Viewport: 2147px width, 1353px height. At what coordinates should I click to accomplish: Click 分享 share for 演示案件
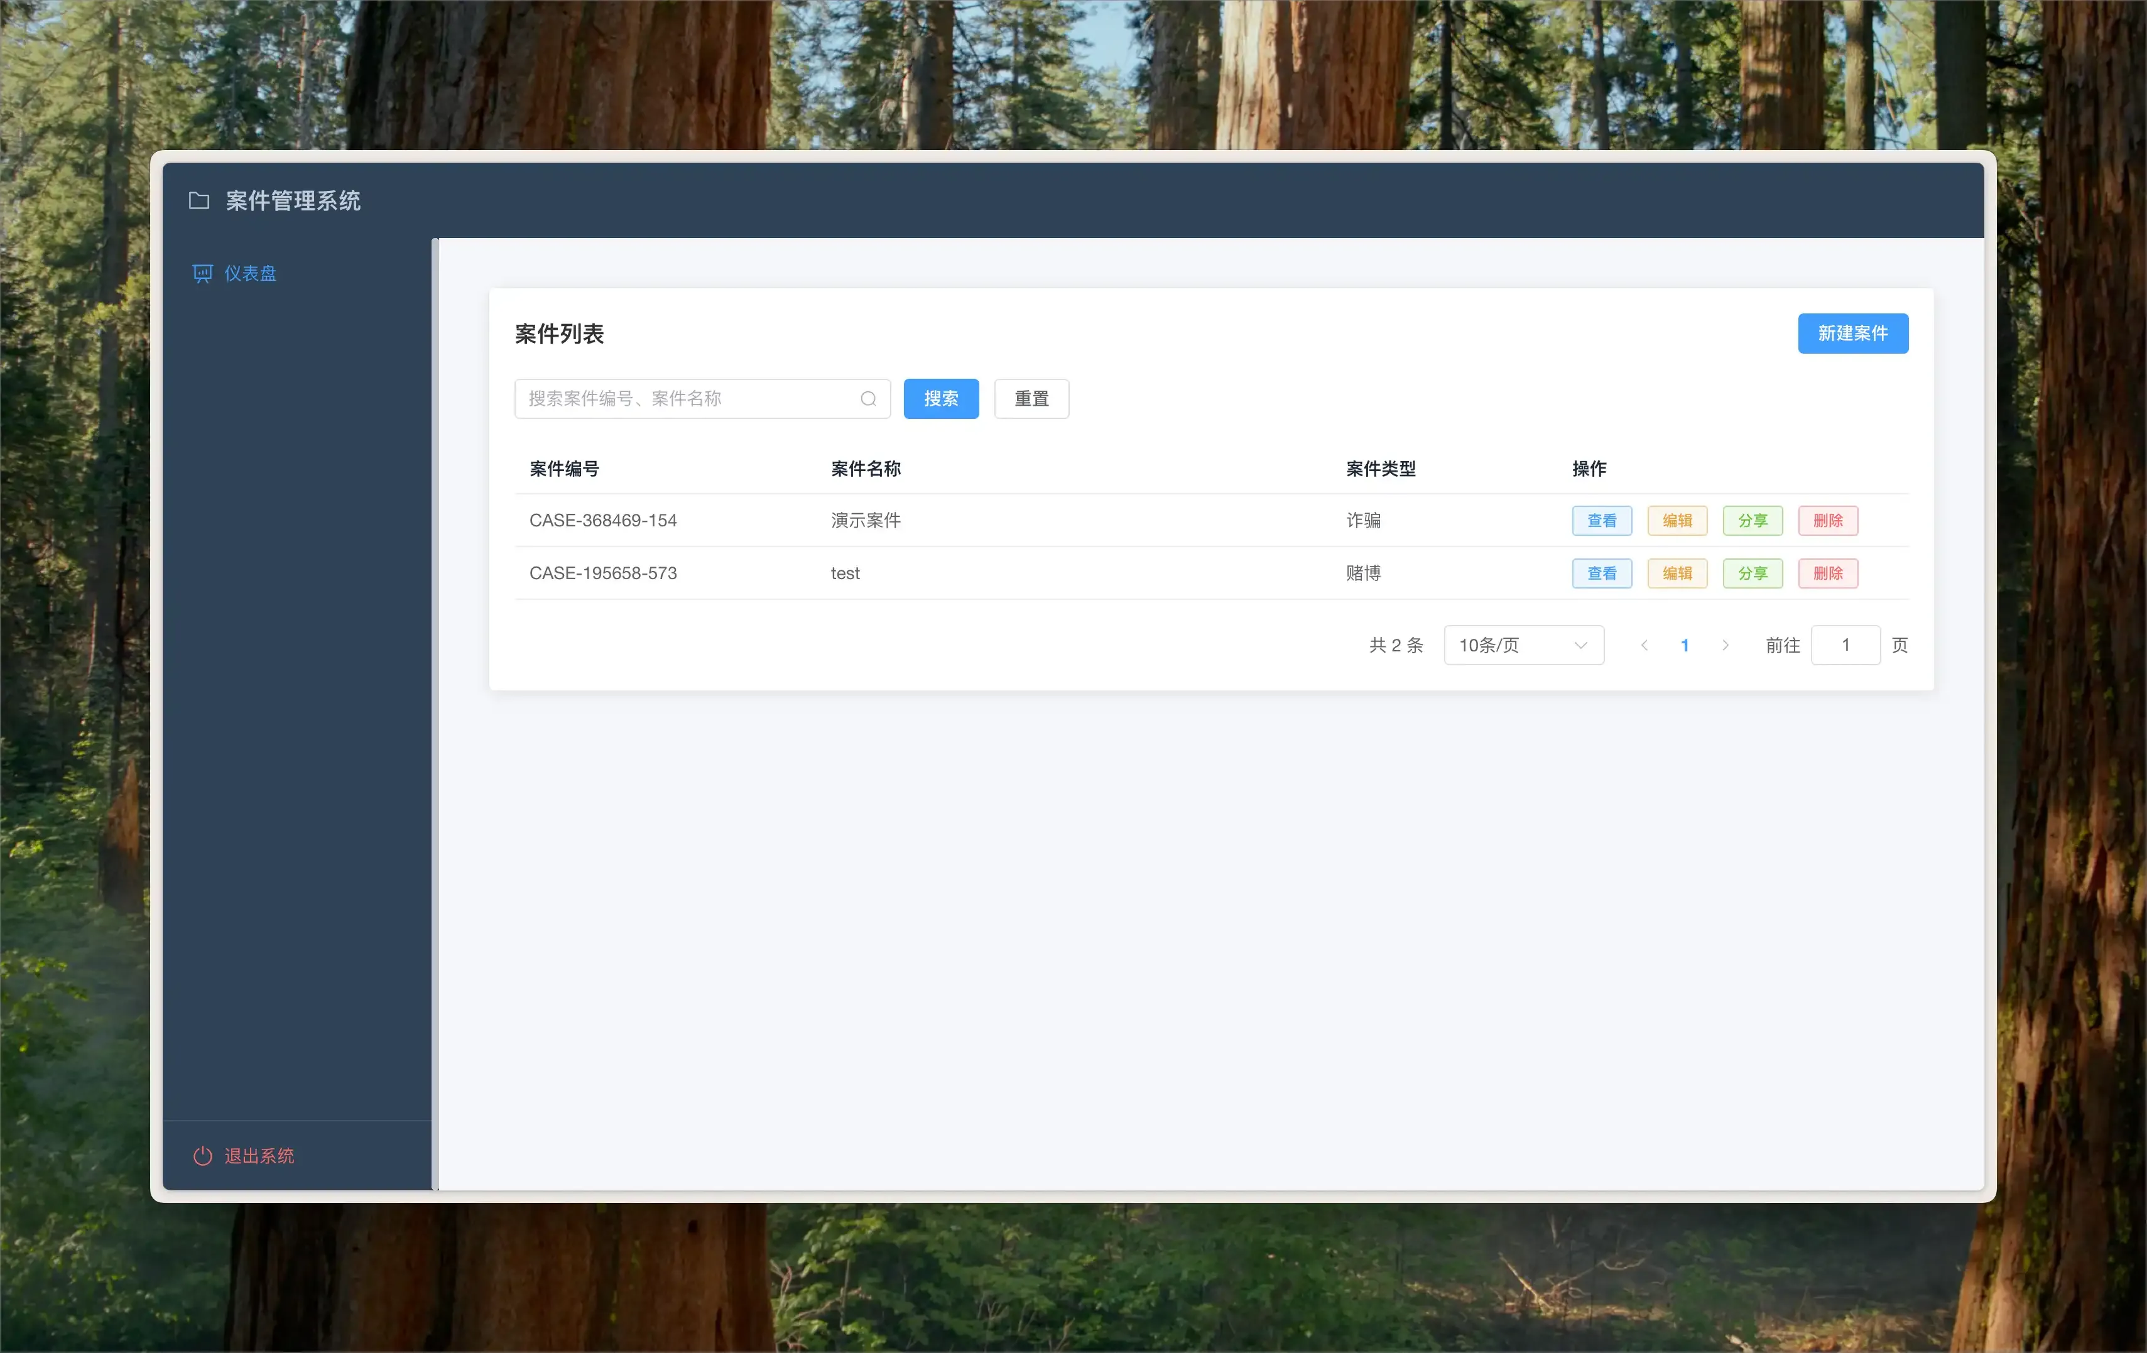pyautogui.click(x=1752, y=519)
